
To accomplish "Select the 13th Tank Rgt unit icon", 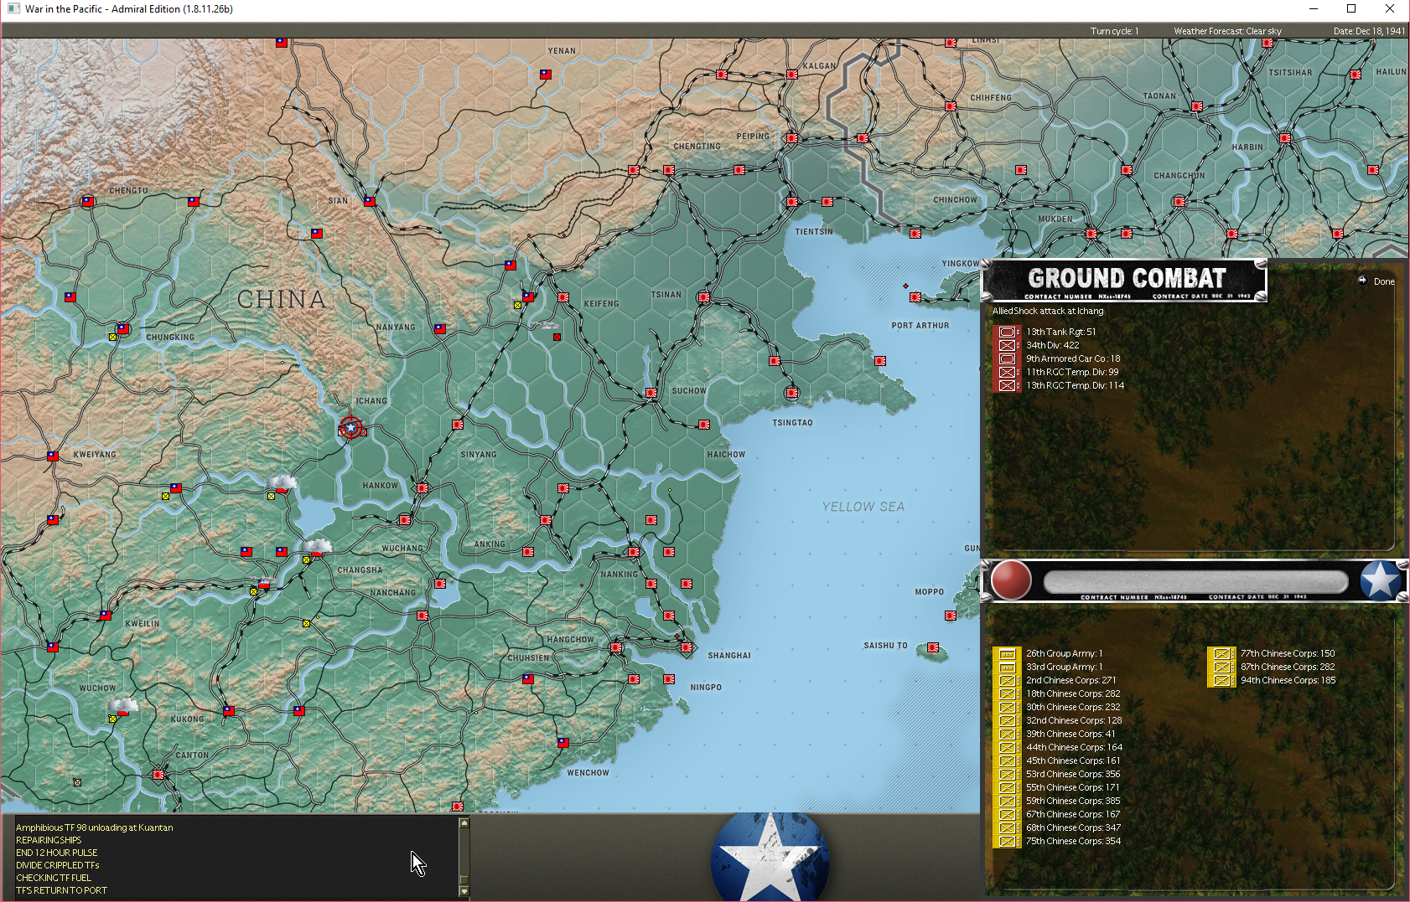I will [1007, 332].
